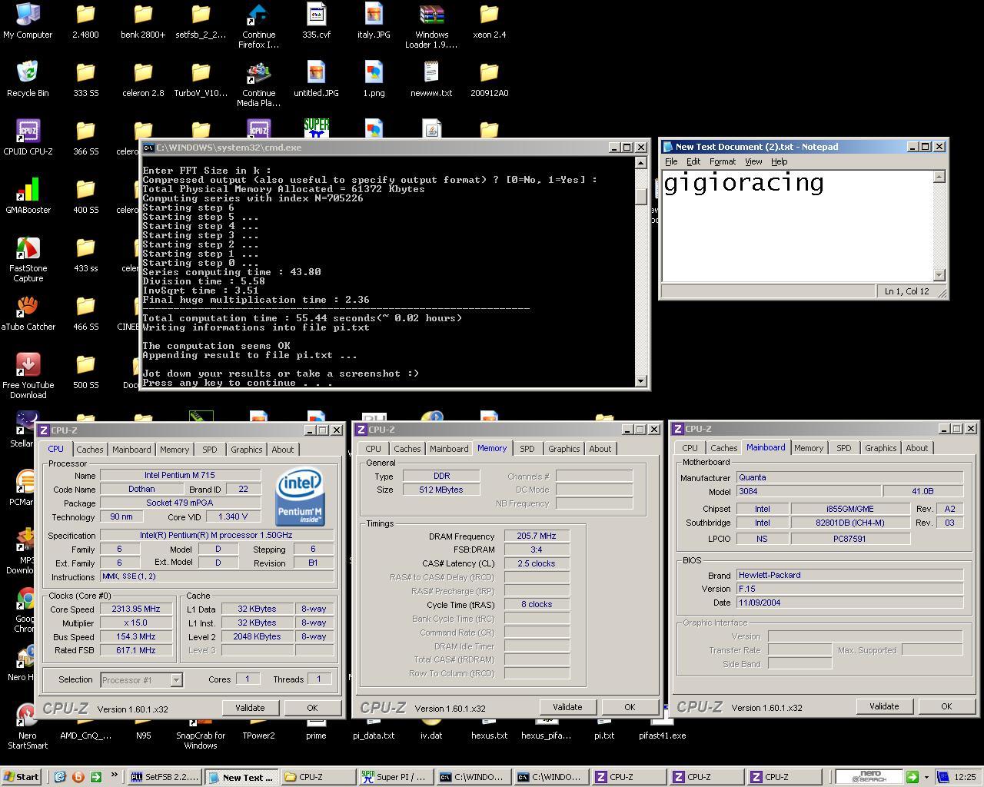Click OK in the Mainboard tab window
Image resolution: width=984 pixels, height=787 pixels.
[946, 706]
